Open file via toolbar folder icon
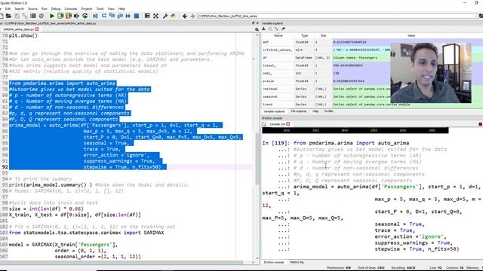The height and width of the screenshot is (271, 483). pyautogui.click(x=8, y=16)
